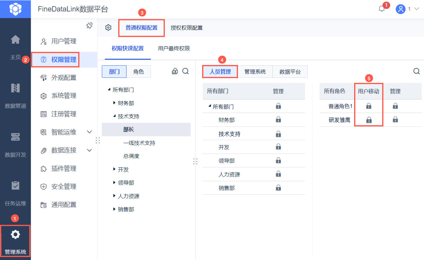Image resolution: width=424 pixels, height=260 pixels.
Task: Switch to the 授权权限配置 tab
Action: pos(186,28)
